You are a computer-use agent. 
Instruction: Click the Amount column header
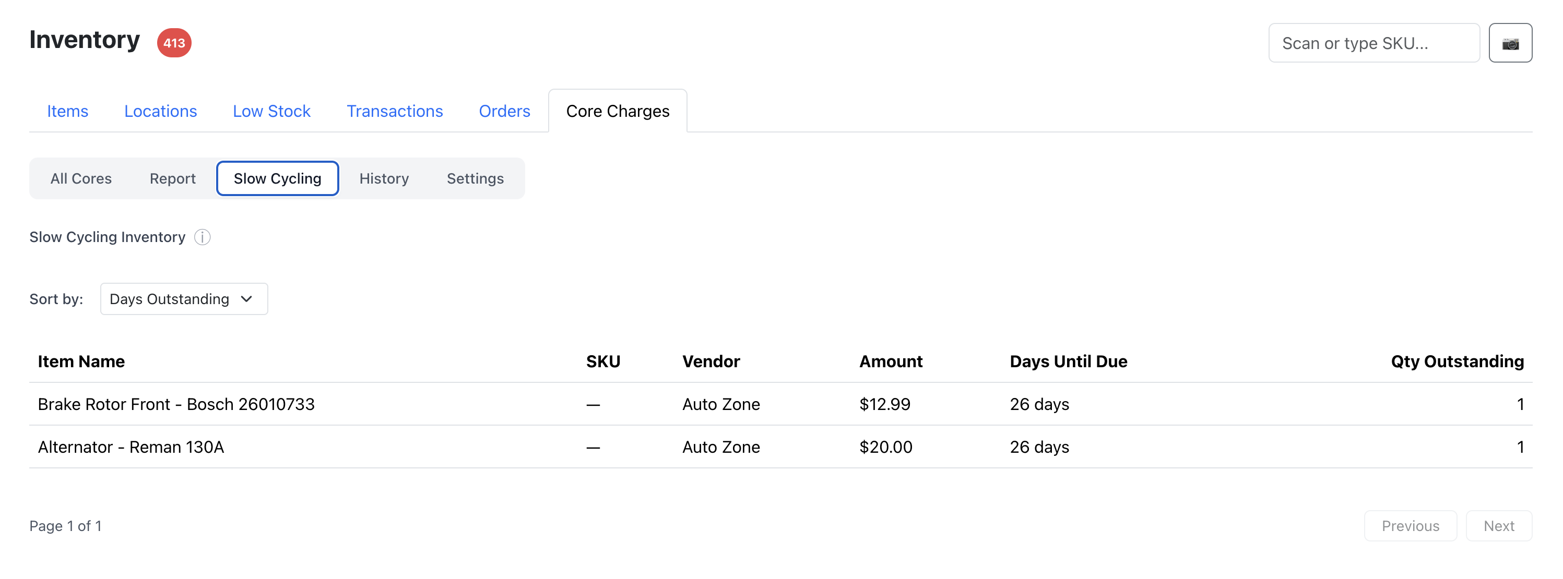[891, 361]
